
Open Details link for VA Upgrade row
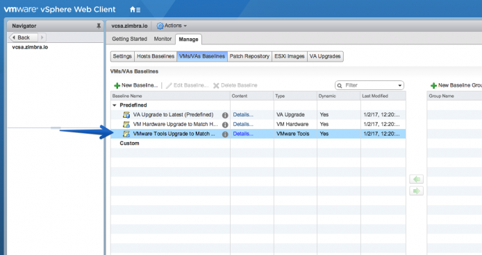click(243, 115)
